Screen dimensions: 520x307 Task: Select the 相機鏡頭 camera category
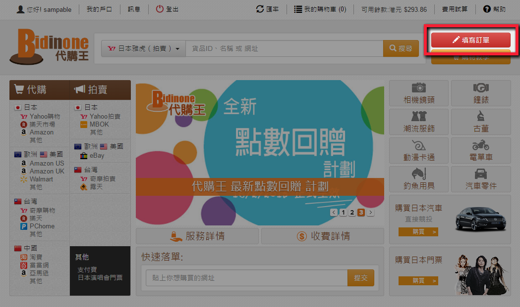coord(419,93)
